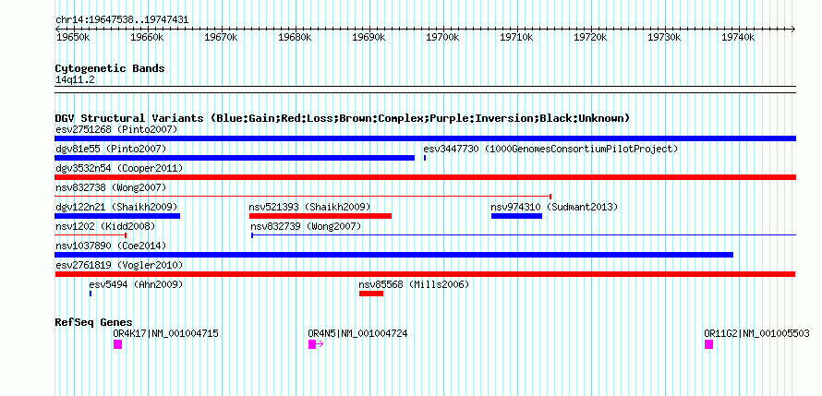Click the RefSeq Genes track title
822x396 pixels.
pos(94,322)
